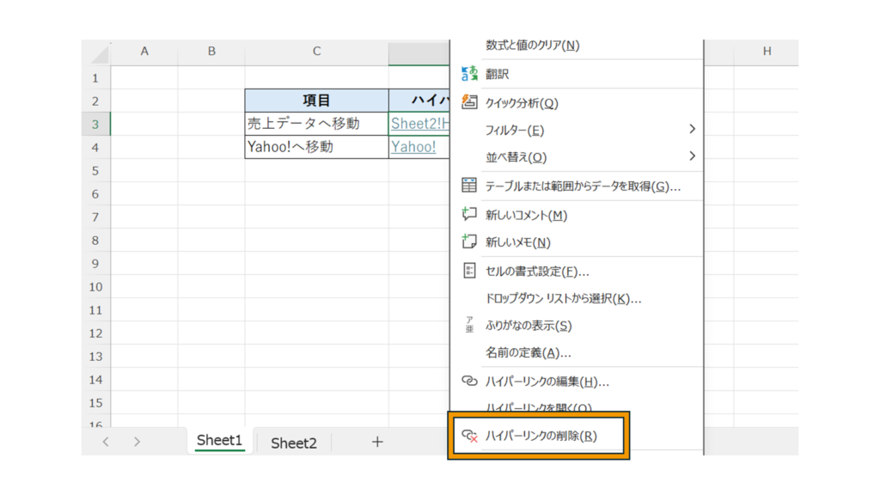Image resolution: width=880 pixels, height=495 pixels.
Task: Click the Quick Analysis (クイック分析) icon
Action: [469, 102]
